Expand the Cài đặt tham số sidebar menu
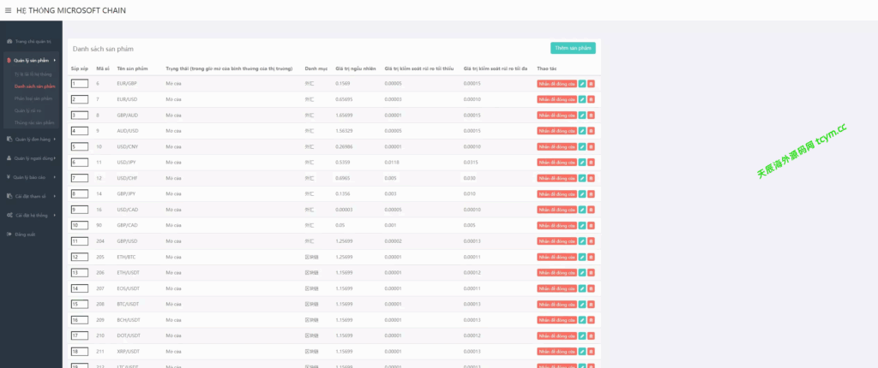 (32, 196)
